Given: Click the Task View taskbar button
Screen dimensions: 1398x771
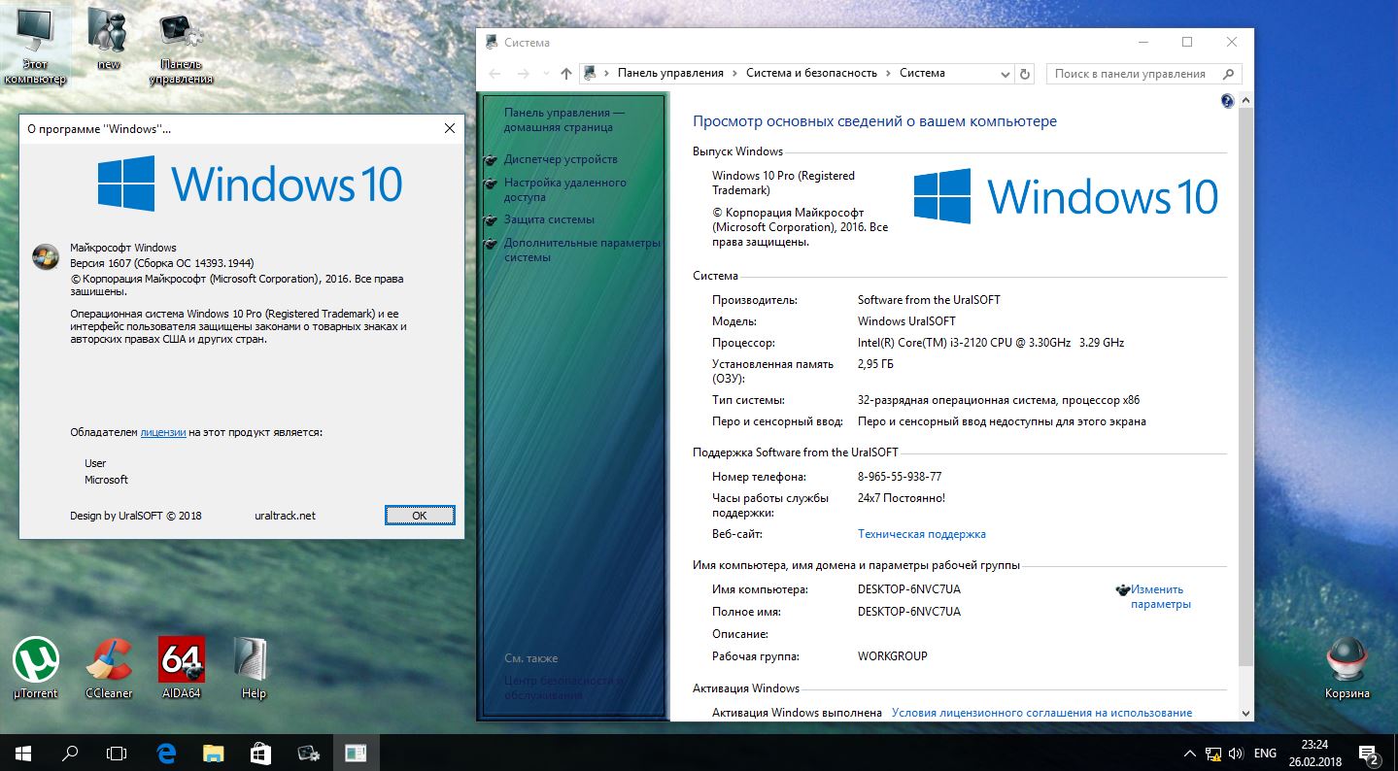Looking at the screenshot, I should pyautogui.click(x=117, y=753).
